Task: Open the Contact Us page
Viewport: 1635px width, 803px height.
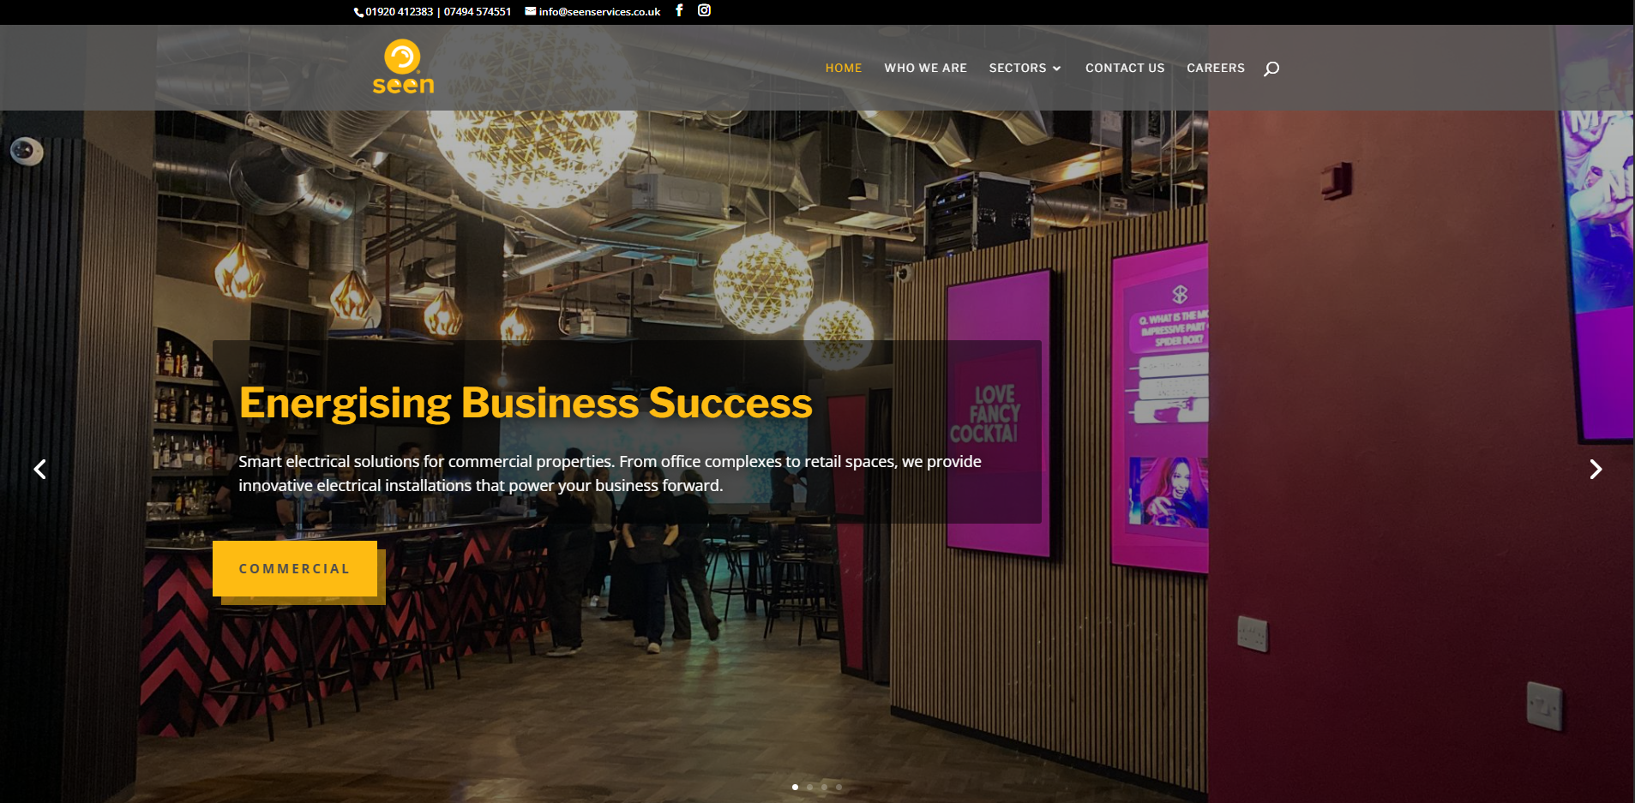Action: click(1125, 68)
